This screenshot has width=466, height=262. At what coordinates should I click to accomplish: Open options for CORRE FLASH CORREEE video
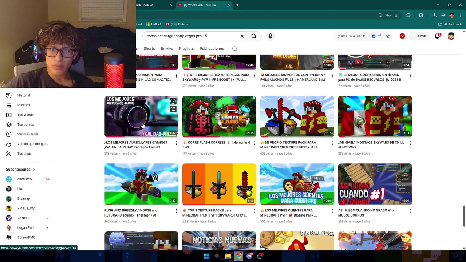254,143
